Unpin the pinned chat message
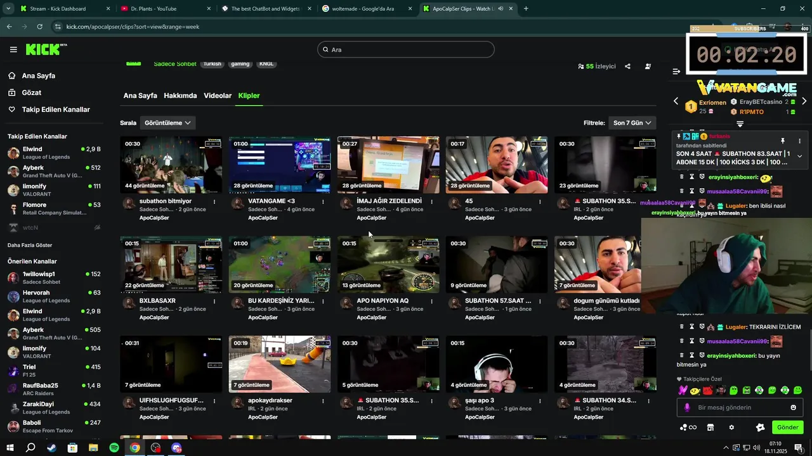Viewport: 812px width, 456px height. (782, 141)
